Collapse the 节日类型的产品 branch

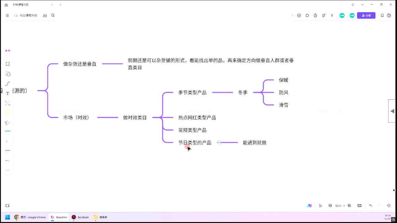pyautogui.click(x=219, y=142)
